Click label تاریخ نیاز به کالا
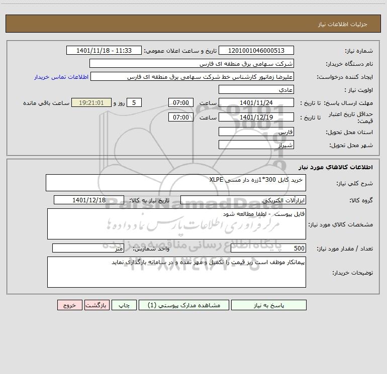387x374 pixels. (149, 201)
